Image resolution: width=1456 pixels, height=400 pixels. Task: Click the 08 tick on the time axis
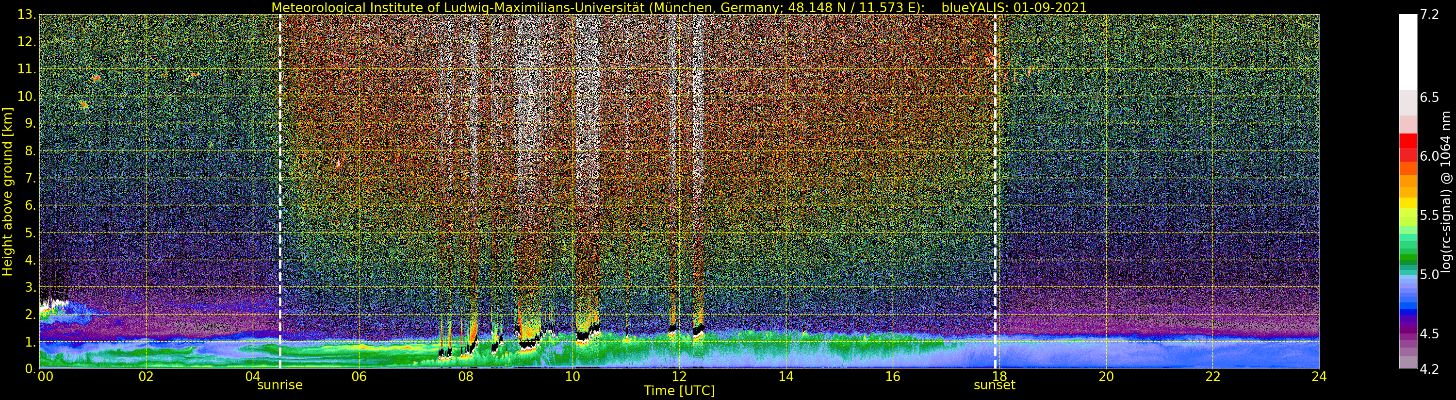[465, 377]
